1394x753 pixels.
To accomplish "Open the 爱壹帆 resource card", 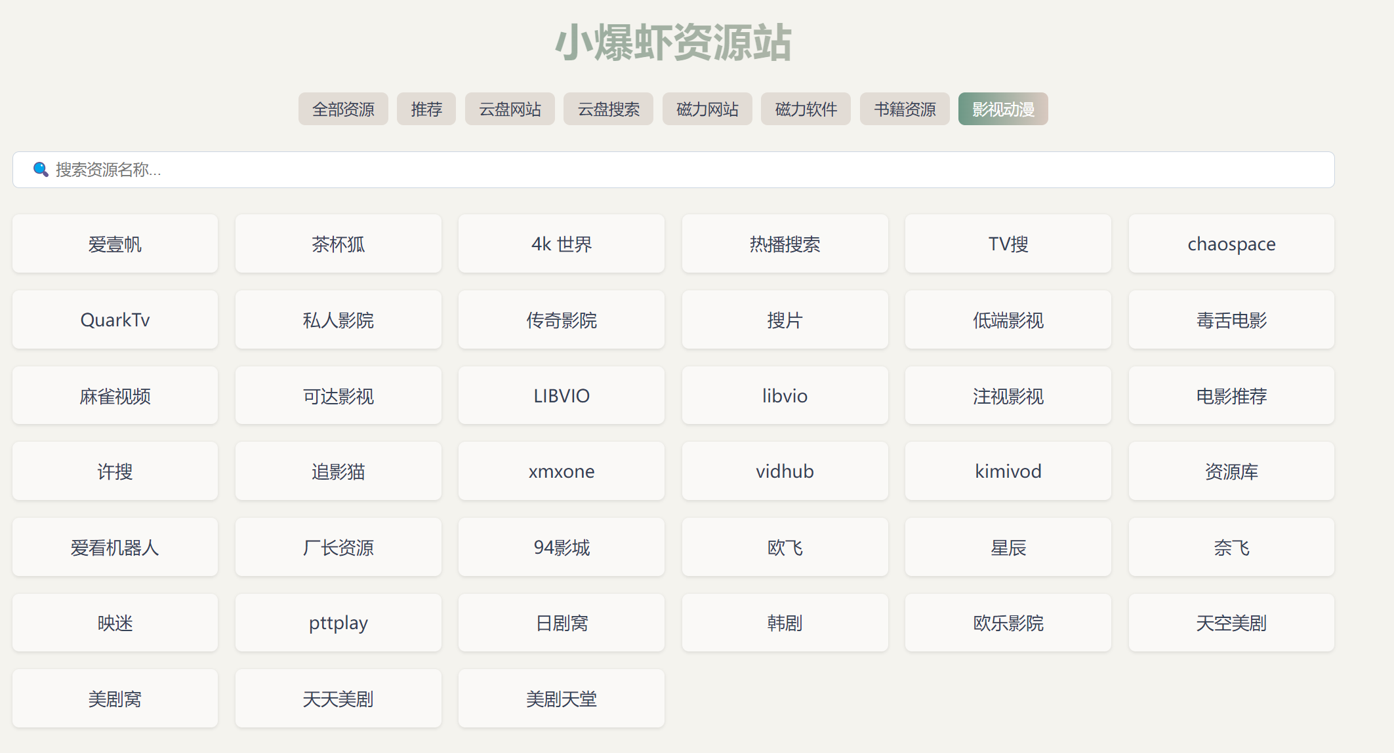I will tap(115, 244).
